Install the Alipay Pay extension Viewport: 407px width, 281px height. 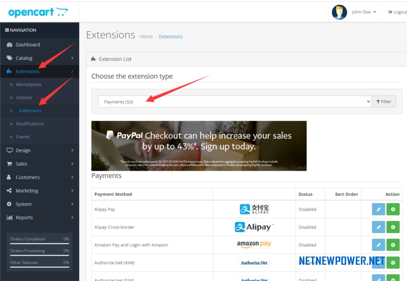(393, 209)
